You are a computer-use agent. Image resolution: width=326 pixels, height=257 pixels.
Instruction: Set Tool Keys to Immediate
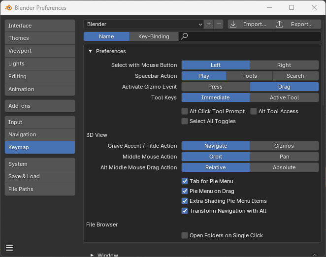(216, 97)
